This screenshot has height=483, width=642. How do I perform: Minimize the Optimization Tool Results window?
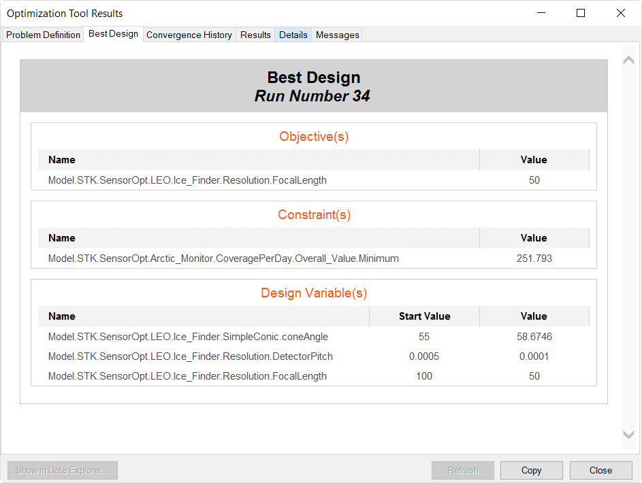541,13
